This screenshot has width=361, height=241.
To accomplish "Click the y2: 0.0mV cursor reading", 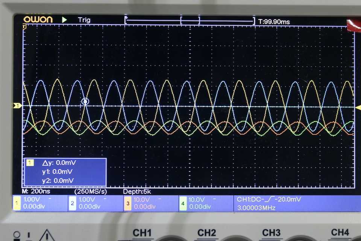I will (58, 180).
